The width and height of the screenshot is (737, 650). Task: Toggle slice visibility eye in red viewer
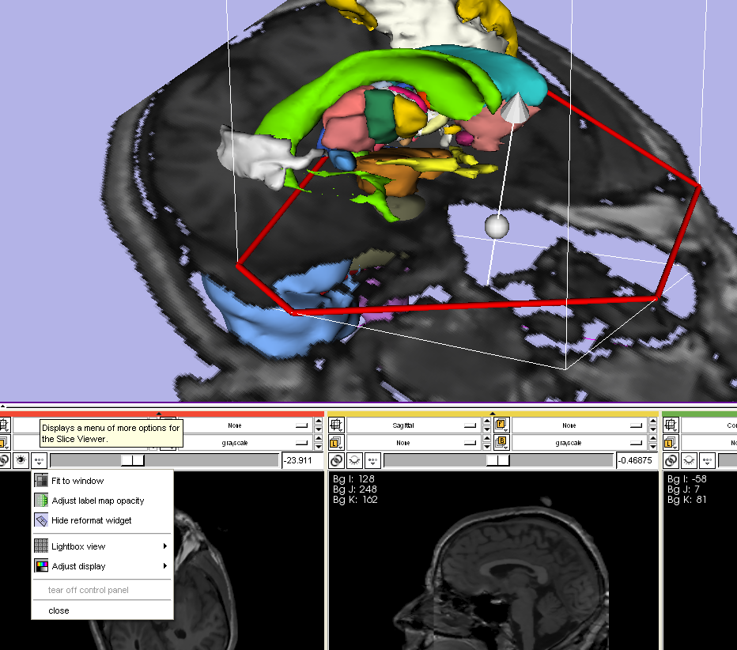(21, 460)
